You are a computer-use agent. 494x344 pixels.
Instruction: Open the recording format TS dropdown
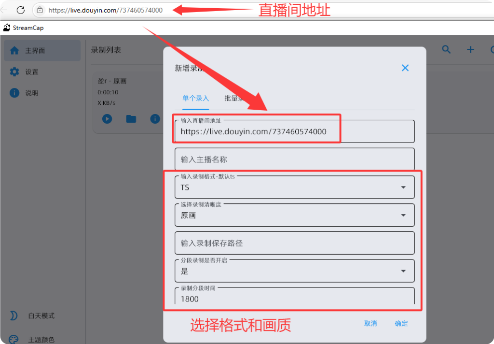click(x=295, y=187)
